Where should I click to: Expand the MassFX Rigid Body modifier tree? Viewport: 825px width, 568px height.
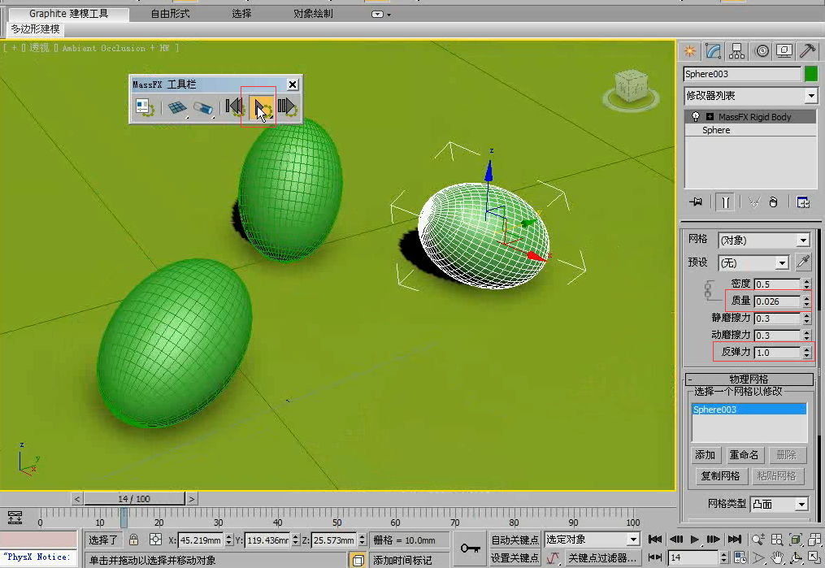click(x=709, y=117)
